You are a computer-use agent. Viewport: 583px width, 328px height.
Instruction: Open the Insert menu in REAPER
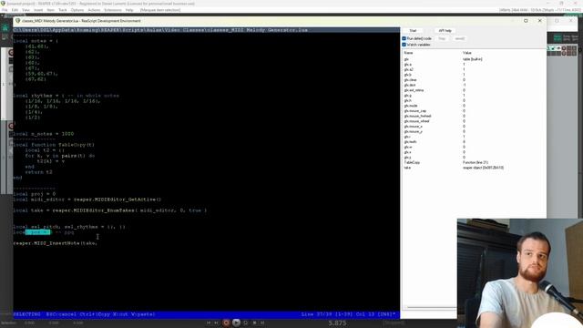coord(38,10)
